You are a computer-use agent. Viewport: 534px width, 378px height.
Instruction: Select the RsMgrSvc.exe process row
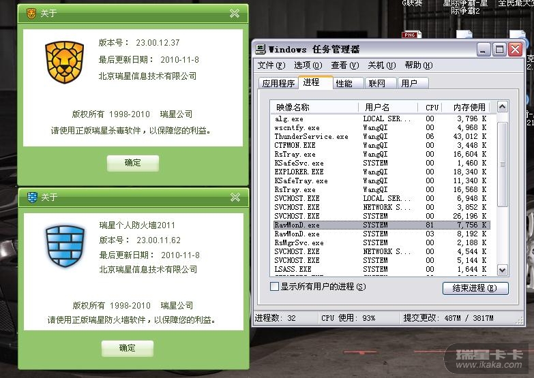coord(381,242)
